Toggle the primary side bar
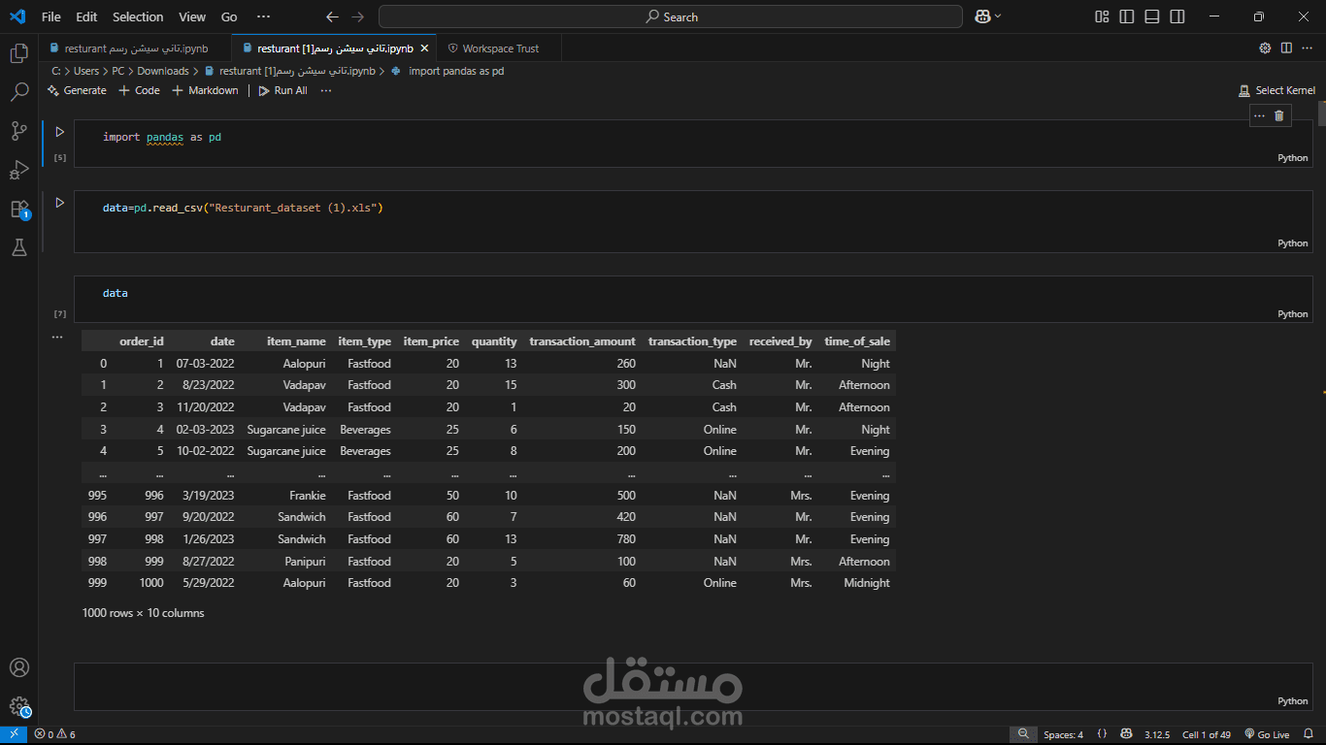This screenshot has width=1326, height=745. point(1127,16)
